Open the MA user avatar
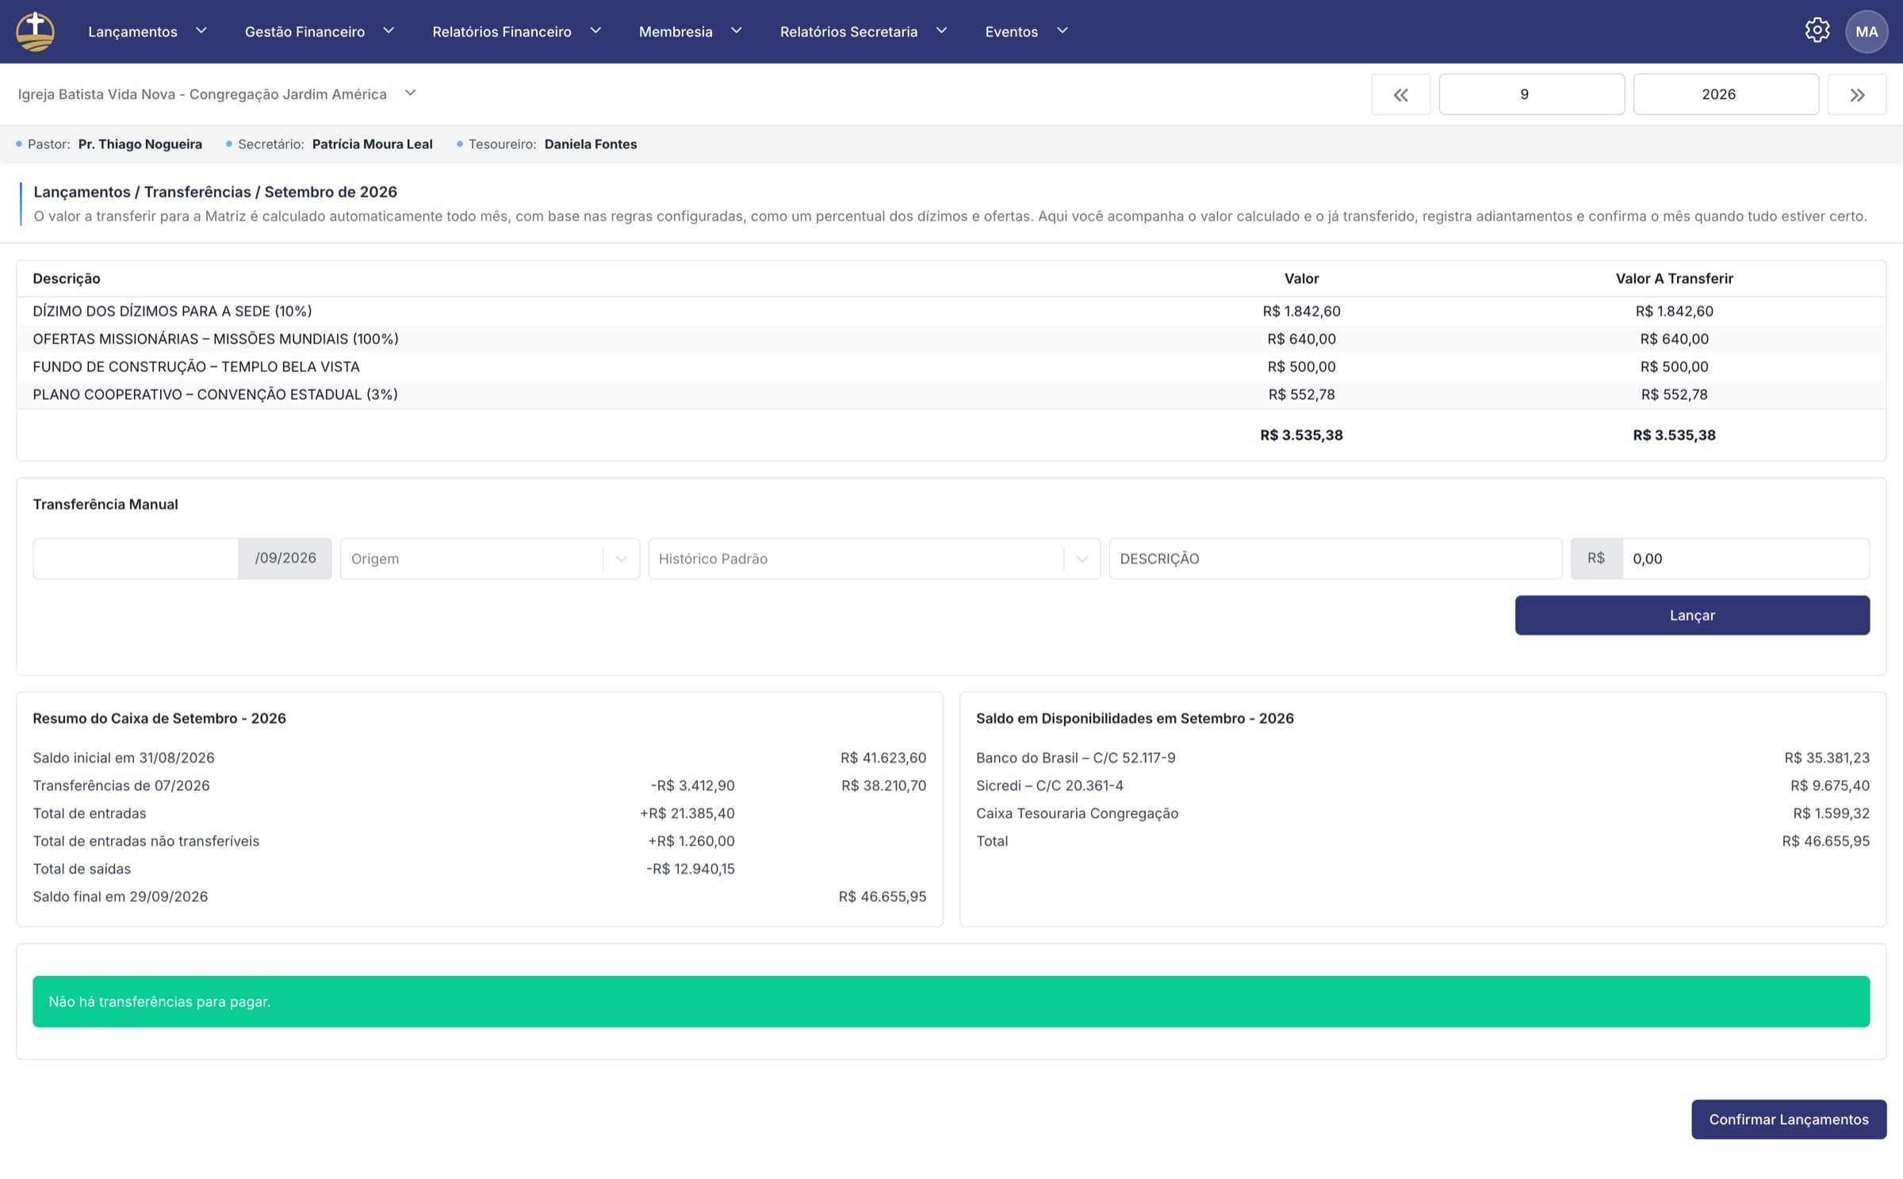 (1867, 32)
